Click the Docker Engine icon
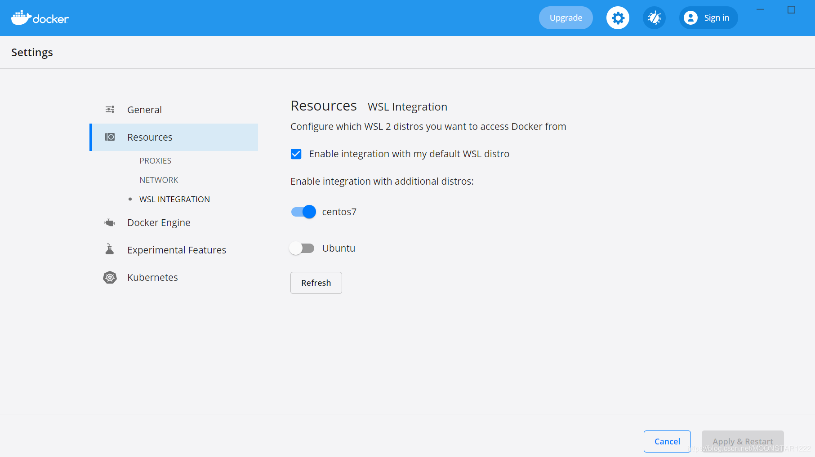Image resolution: width=815 pixels, height=457 pixels. [x=110, y=222]
